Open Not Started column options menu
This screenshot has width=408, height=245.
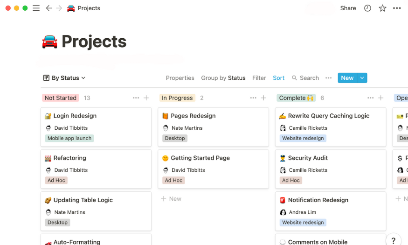[136, 98]
